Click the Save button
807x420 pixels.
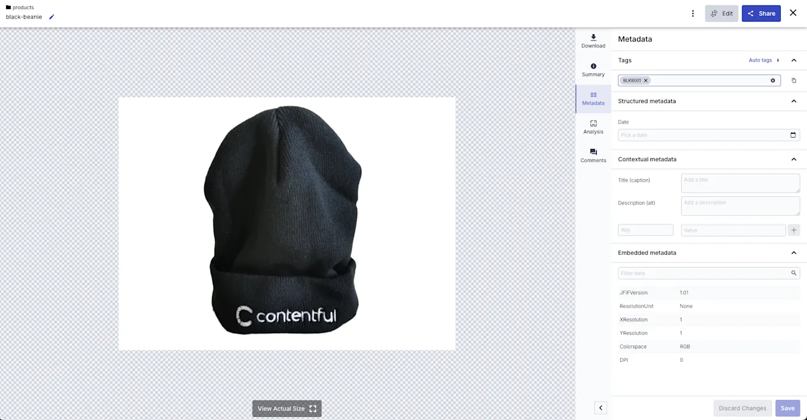coord(787,408)
